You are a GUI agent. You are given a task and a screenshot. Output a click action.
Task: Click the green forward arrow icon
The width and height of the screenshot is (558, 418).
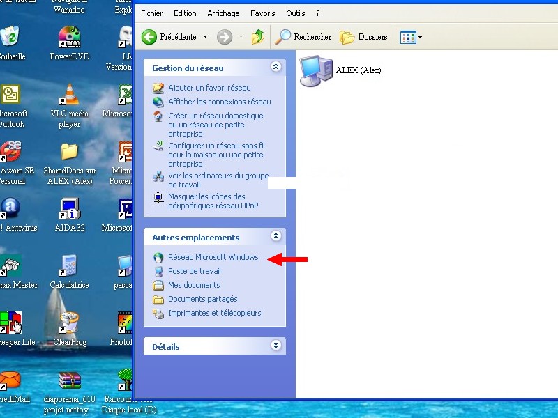point(225,37)
